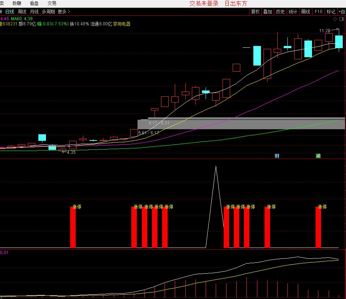Click the 复权 adjustment button
Screen dimensions: 346x299
[x=255, y=12]
